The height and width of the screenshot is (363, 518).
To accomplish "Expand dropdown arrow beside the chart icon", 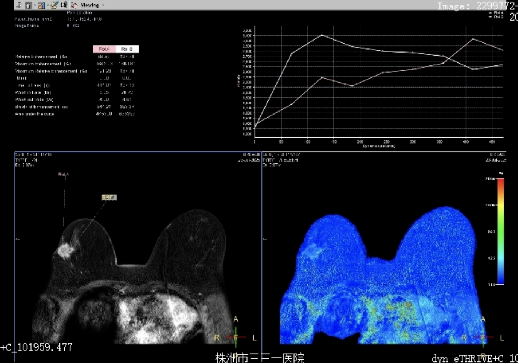I will click(x=47, y=5).
